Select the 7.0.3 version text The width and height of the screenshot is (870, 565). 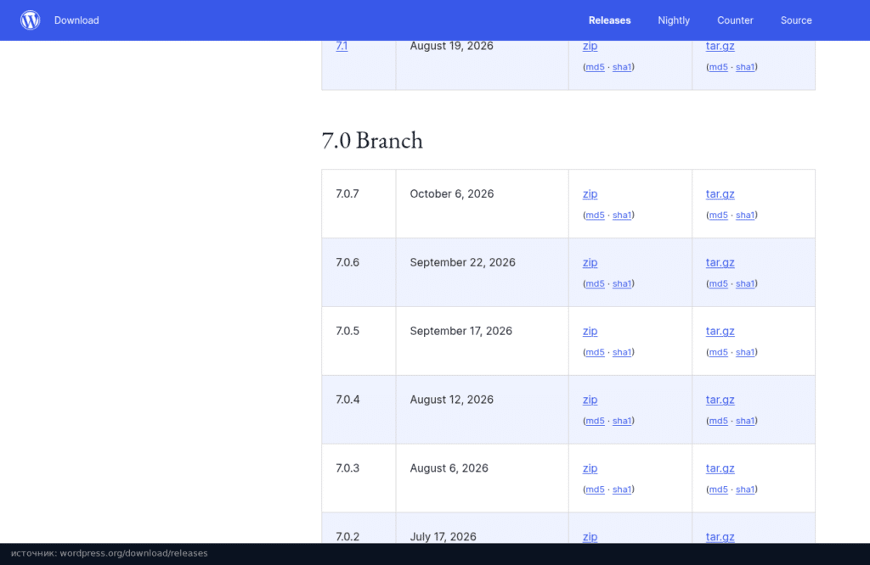click(x=347, y=468)
